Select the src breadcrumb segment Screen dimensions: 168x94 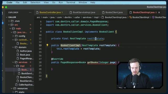coord(38,17)
